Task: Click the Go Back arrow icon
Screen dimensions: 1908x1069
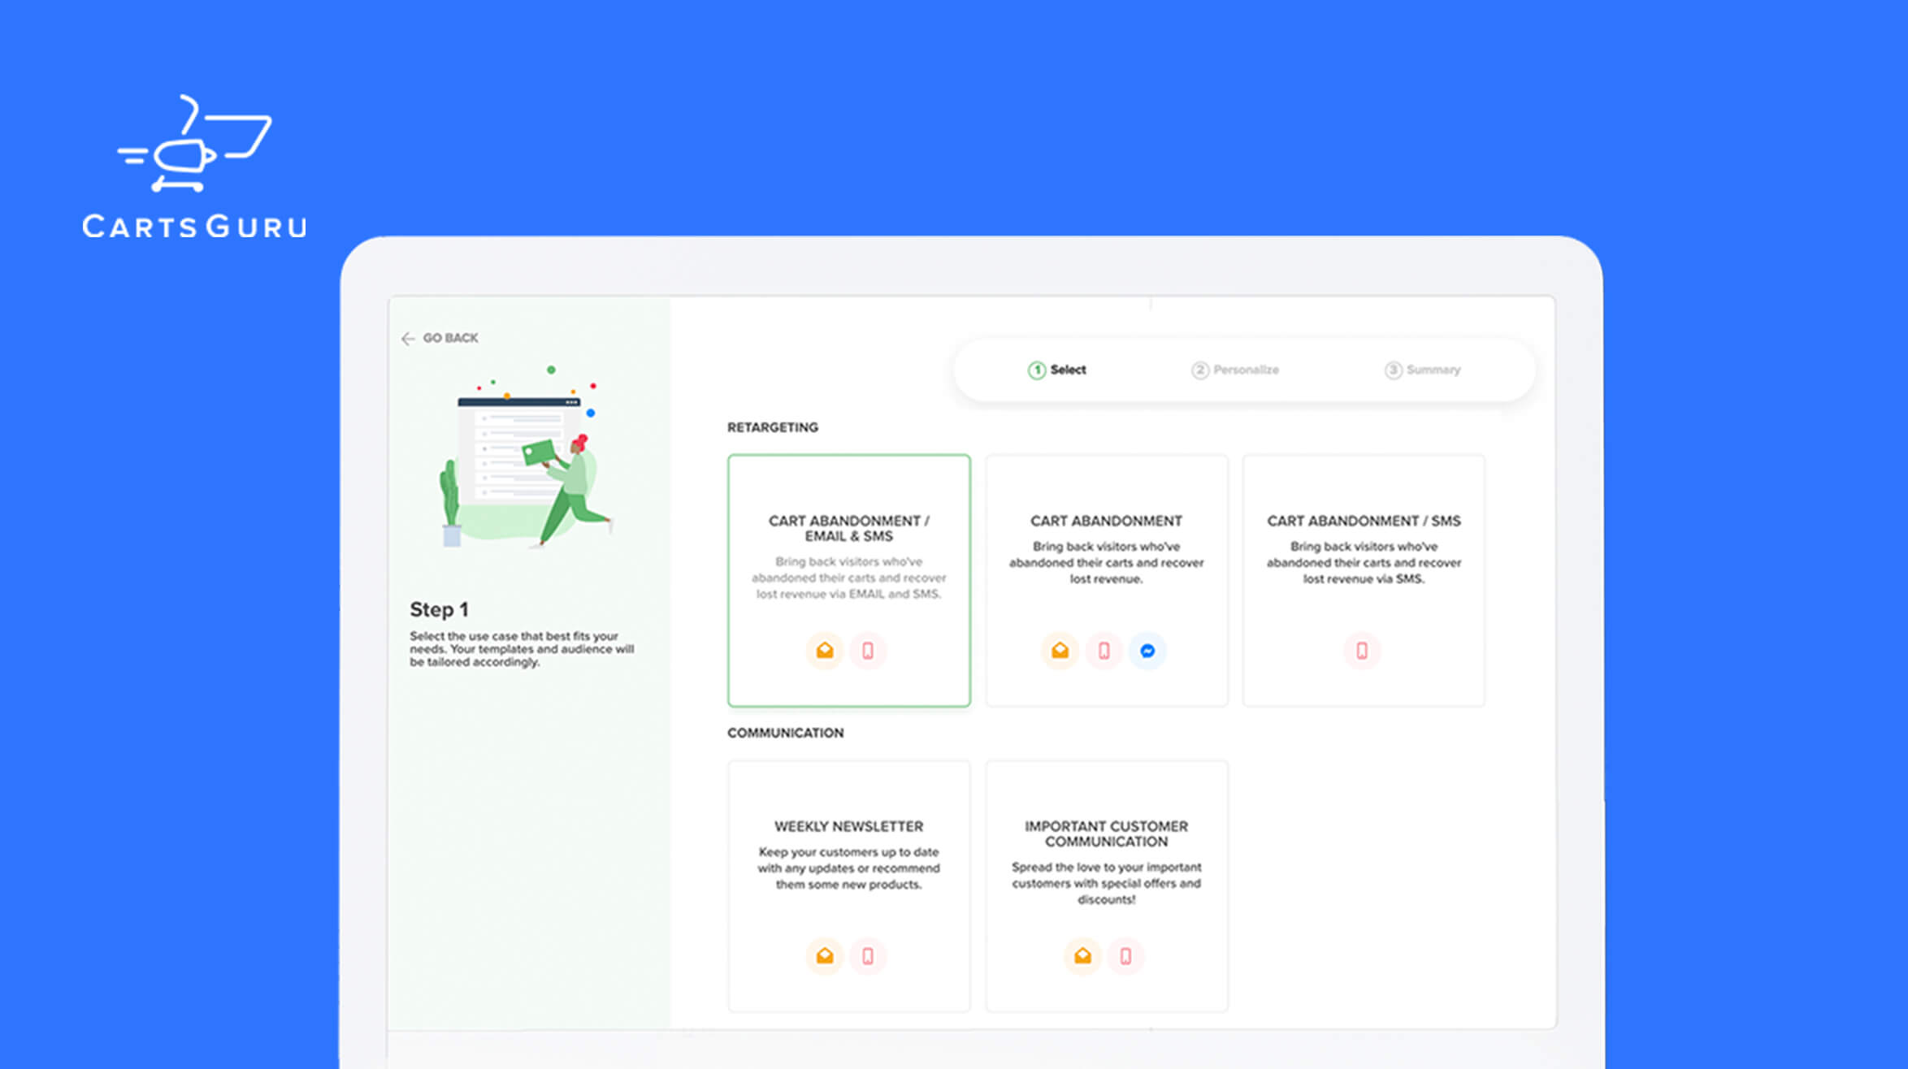Action: pos(408,339)
